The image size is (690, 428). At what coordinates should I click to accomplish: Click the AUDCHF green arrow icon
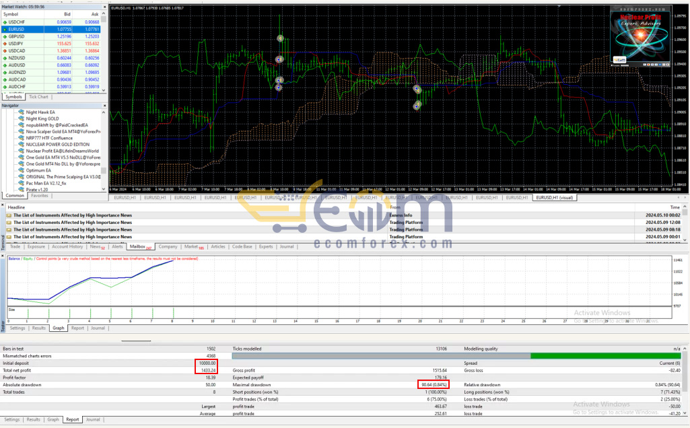(5, 87)
